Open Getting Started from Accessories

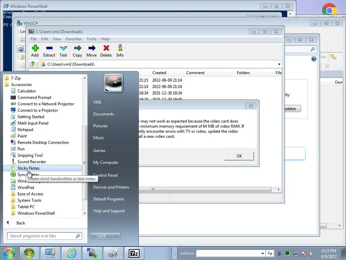click(31, 116)
